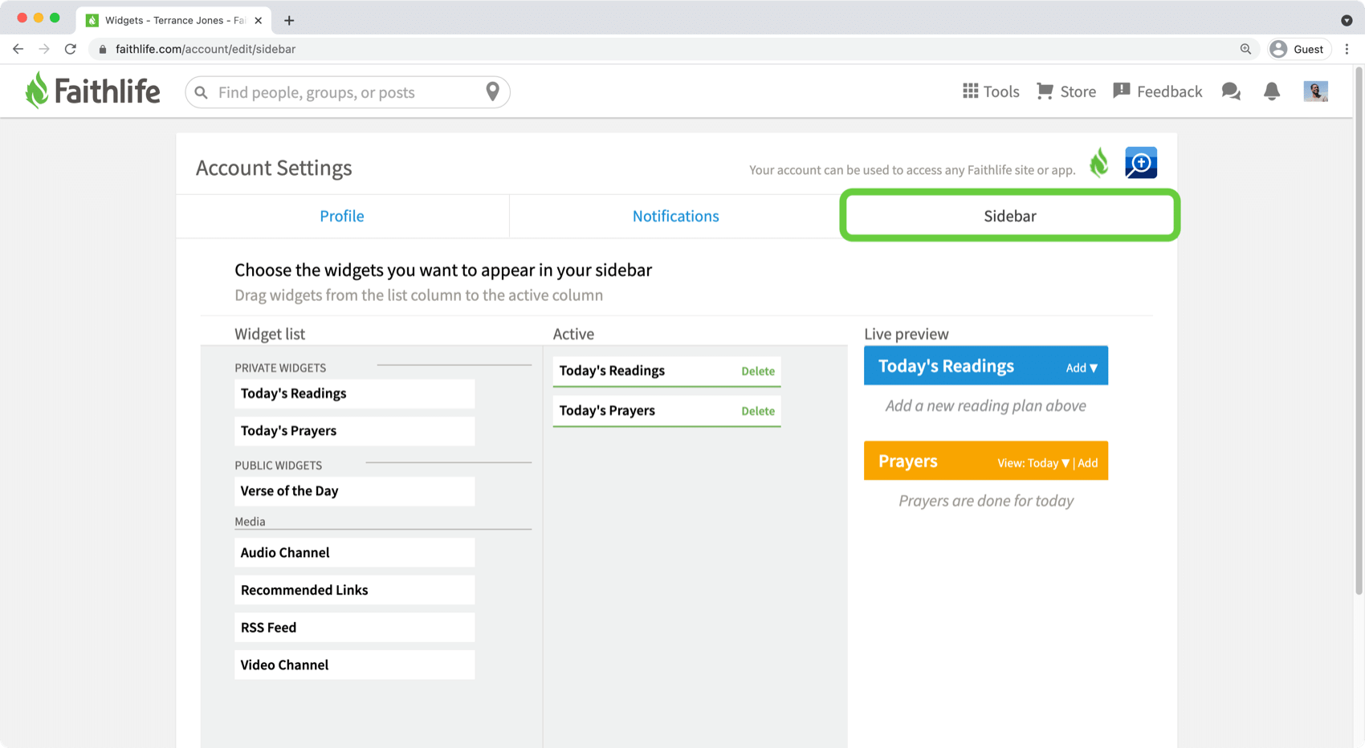The height and width of the screenshot is (748, 1365).
Task: Delete the active Today's Readings widget
Action: tap(758, 371)
